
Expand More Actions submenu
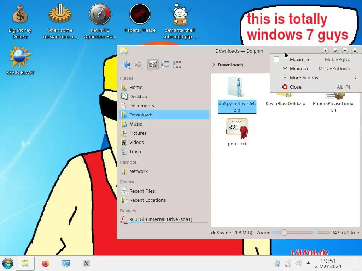pos(315,78)
